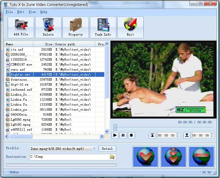Set the clip start mark
220x178 pixels.
[x=152, y=135]
